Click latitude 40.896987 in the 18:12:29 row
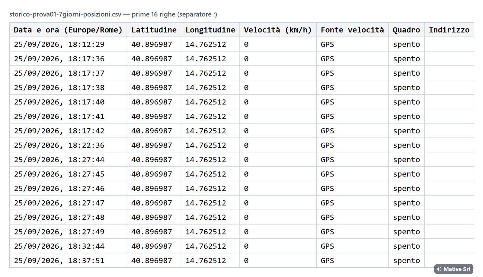The width and height of the screenshot is (483, 277). click(152, 44)
